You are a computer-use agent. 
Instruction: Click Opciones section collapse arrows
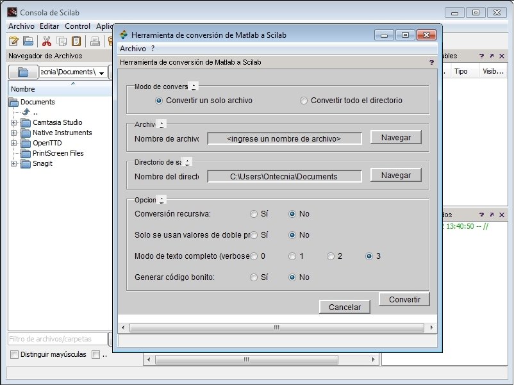(162, 199)
